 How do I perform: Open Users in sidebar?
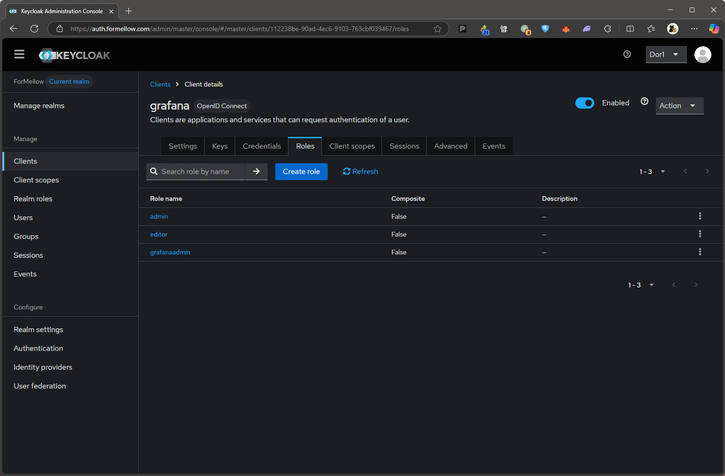click(x=71, y=218)
